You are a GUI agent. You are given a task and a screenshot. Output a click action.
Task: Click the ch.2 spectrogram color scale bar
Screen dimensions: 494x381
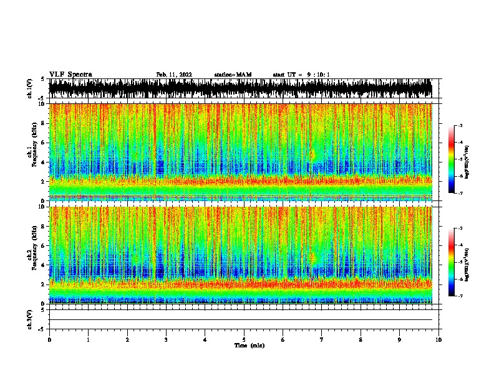point(451,262)
